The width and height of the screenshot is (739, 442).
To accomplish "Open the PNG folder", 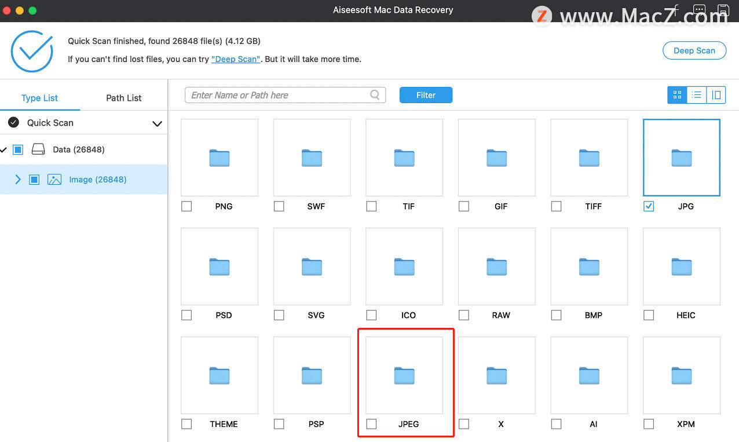I will click(219, 158).
